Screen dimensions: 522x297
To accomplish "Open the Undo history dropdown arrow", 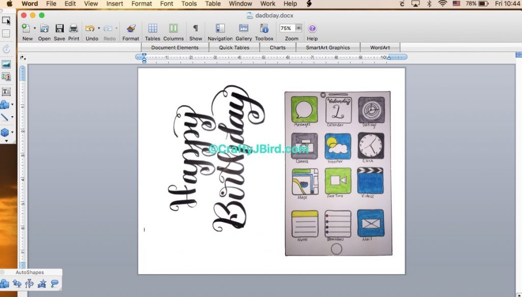I will click(99, 29).
